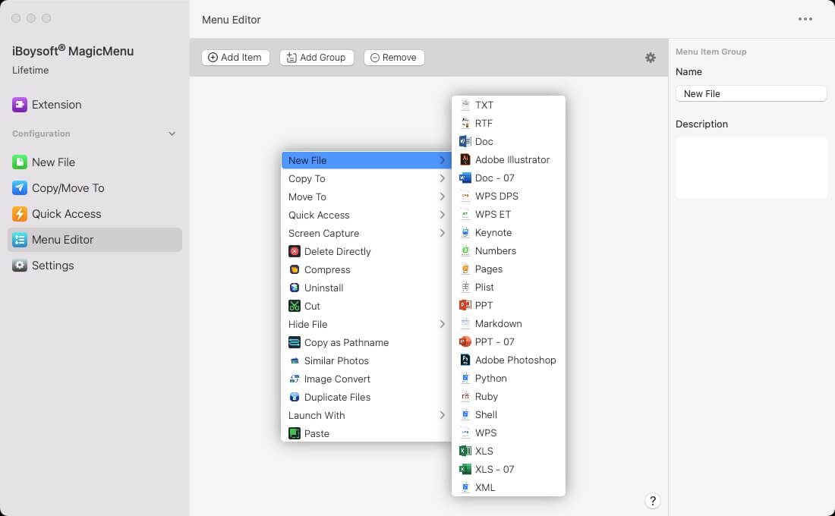
Task: Click the Copy as Pathname icon
Action: tap(295, 342)
